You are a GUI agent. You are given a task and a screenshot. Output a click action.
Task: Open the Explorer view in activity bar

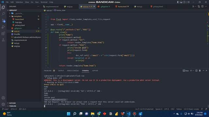(x=3, y=7)
